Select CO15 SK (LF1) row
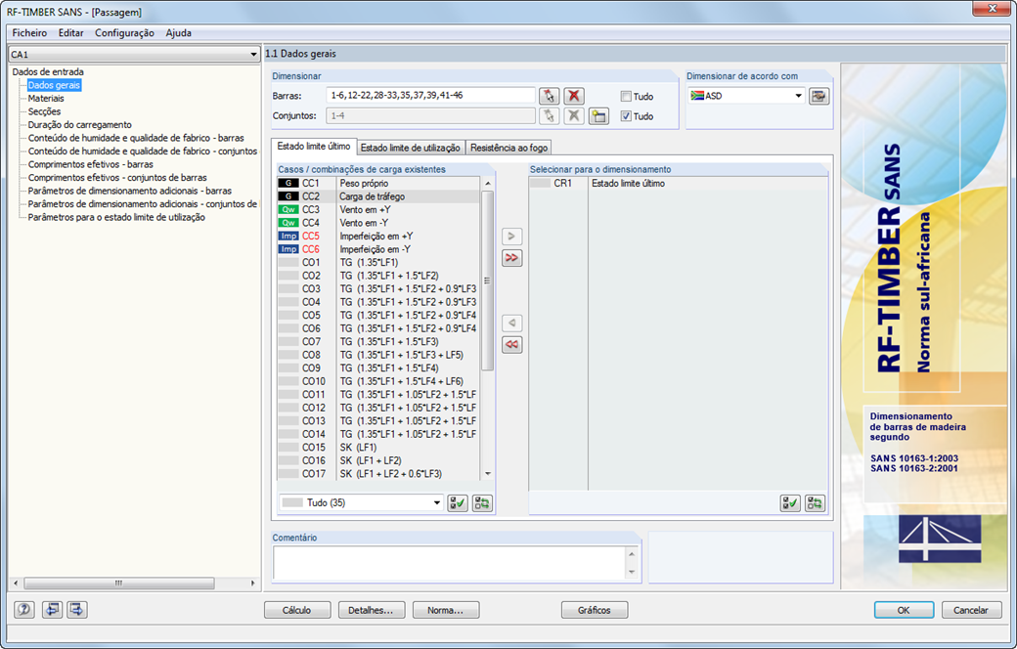Viewport: 1017px width, 649px height. pos(378,448)
